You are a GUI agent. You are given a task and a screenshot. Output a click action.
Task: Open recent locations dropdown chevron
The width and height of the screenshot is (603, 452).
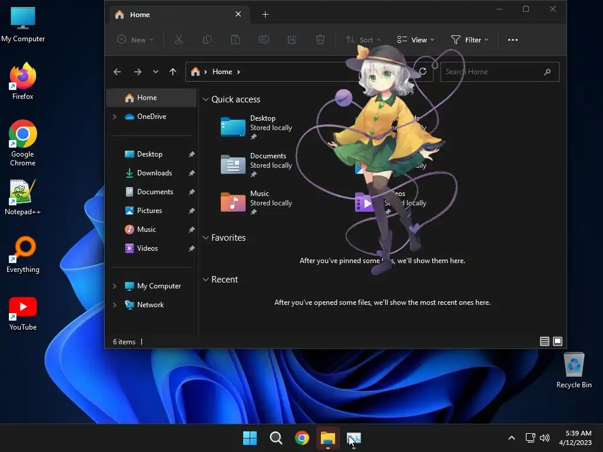coord(155,72)
